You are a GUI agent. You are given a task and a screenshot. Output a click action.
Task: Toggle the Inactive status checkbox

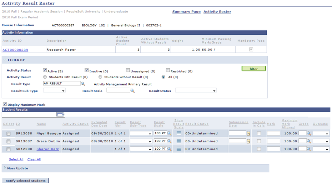[86, 70]
